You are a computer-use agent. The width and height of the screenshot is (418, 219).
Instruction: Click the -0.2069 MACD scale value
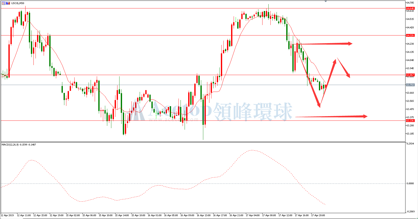point(410,211)
